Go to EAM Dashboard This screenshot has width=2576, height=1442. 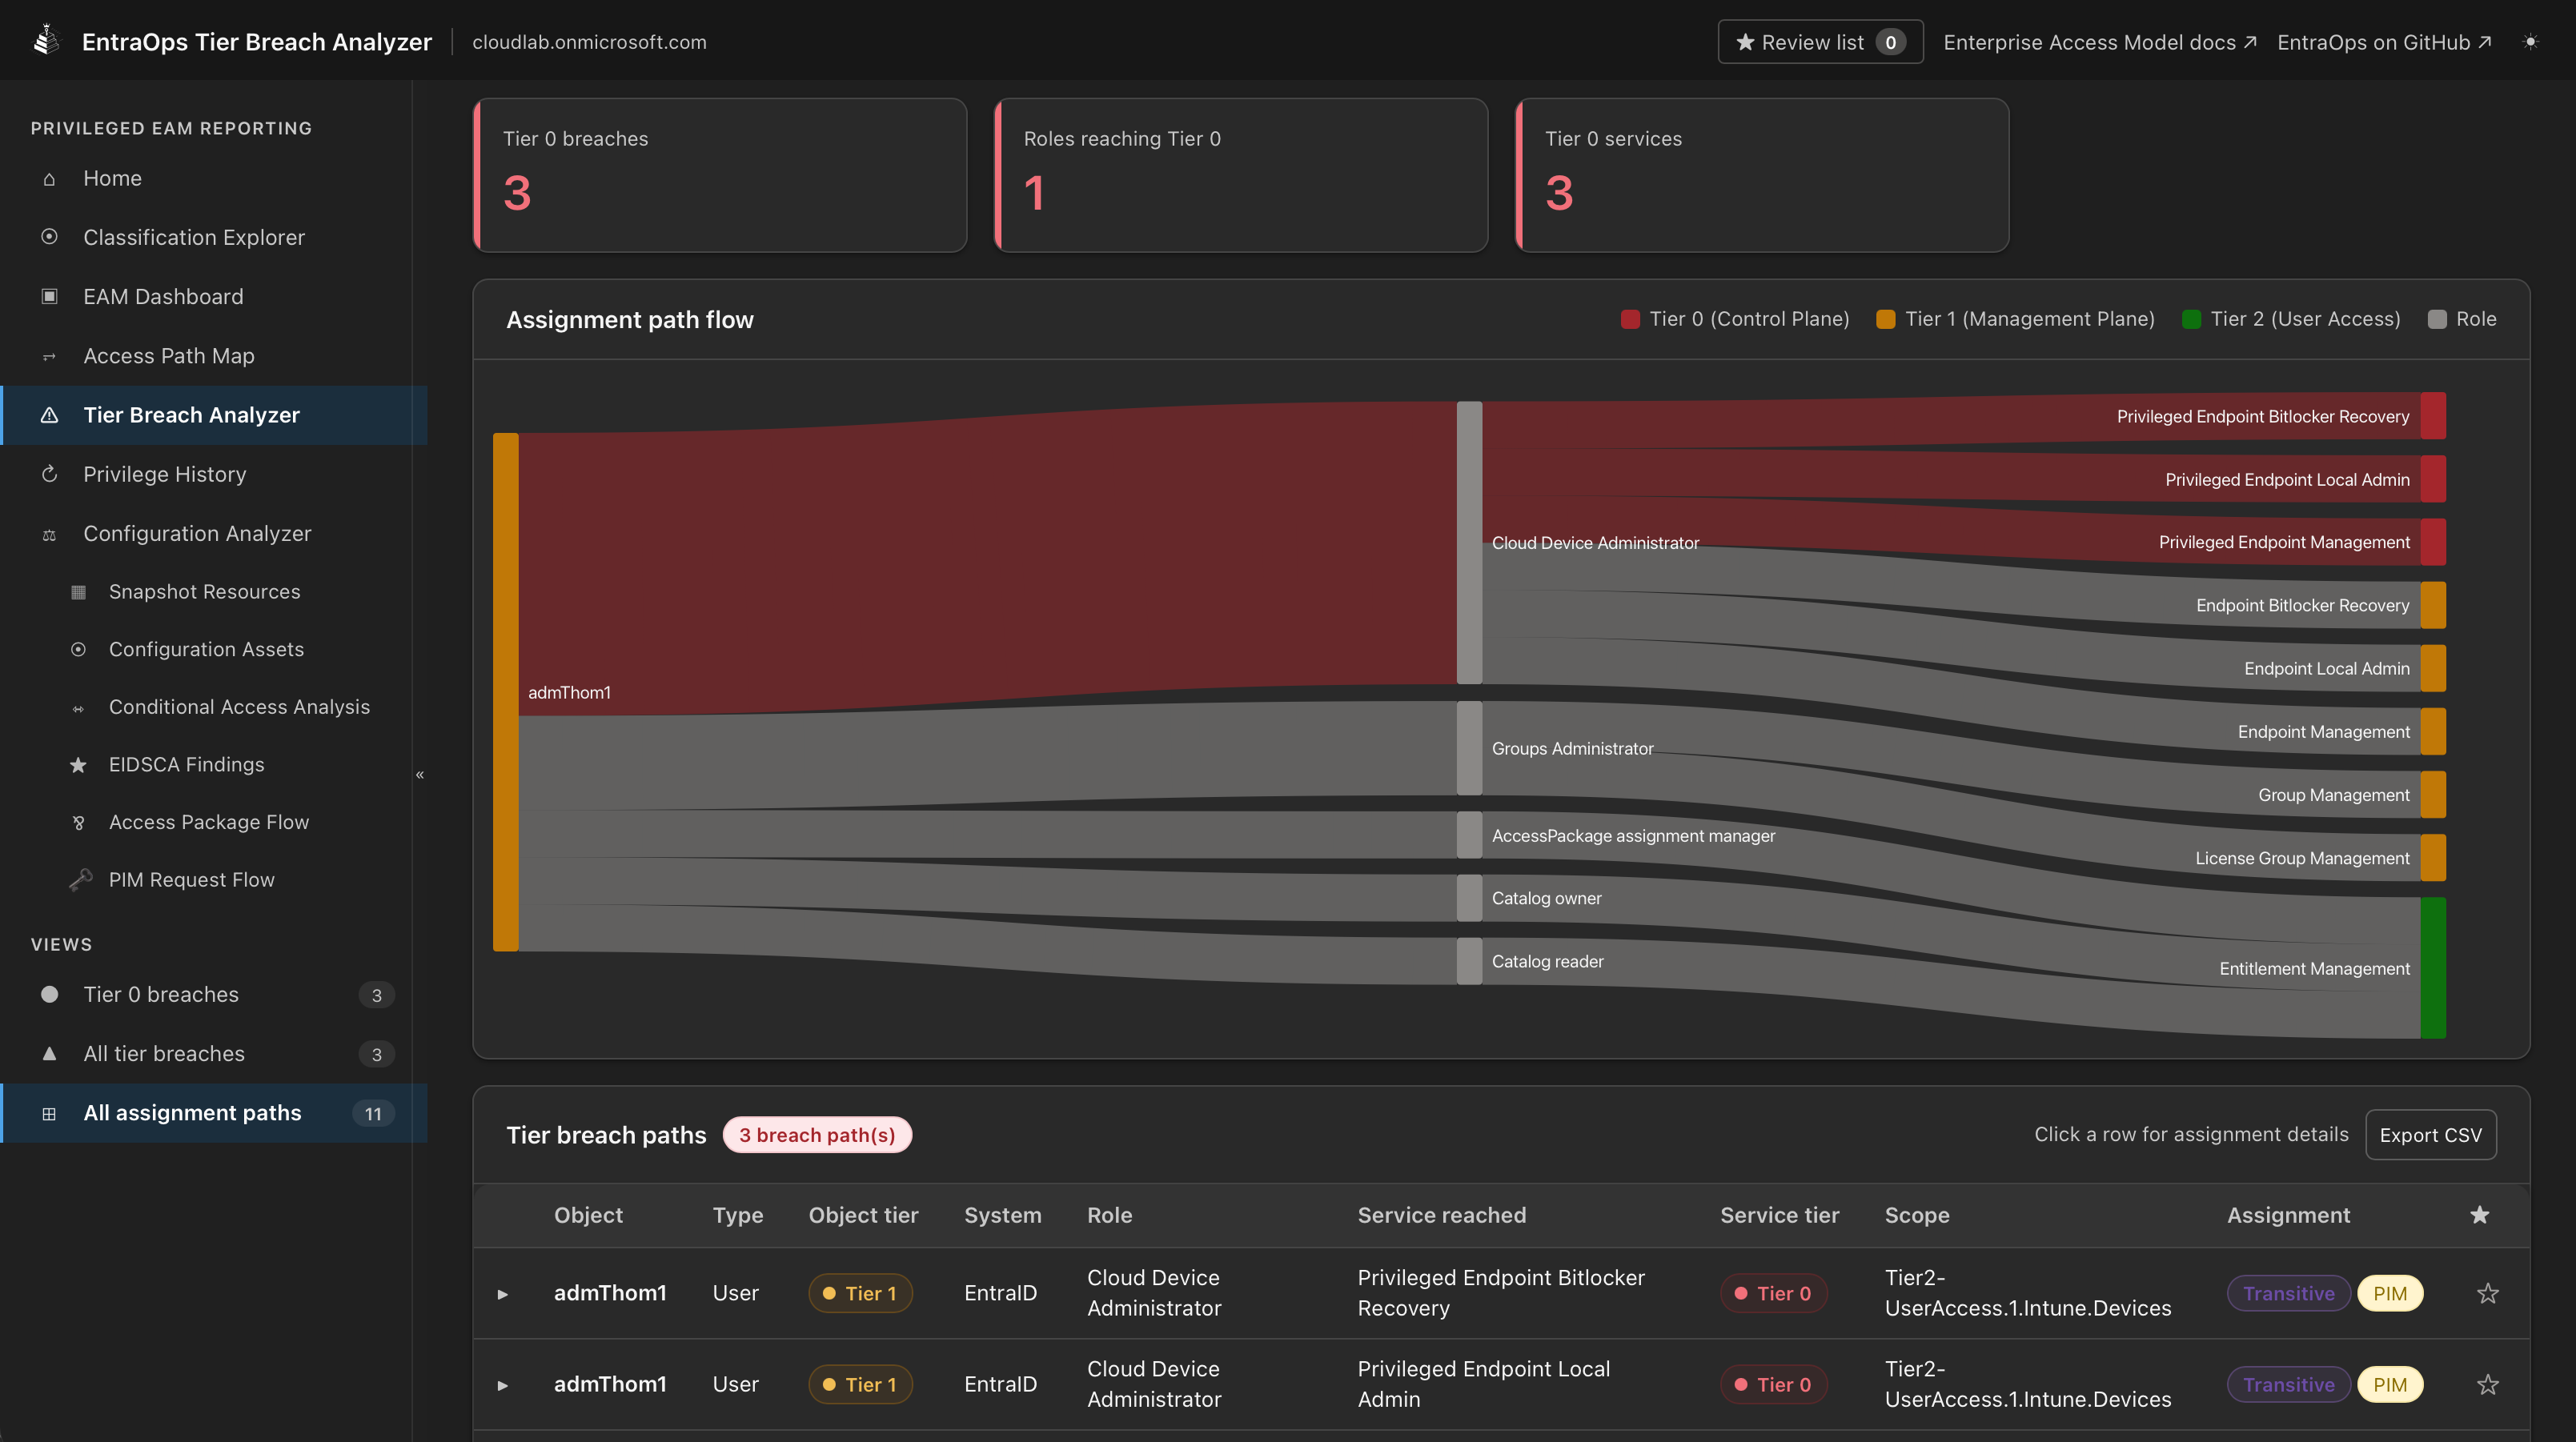point(213,296)
